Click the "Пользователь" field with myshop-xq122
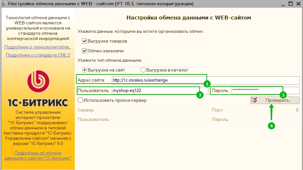 point(160,91)
